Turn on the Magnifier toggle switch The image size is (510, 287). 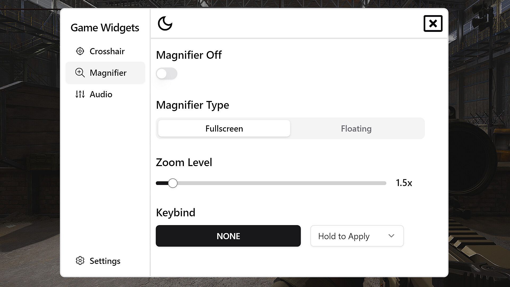(x=167, y=74)
